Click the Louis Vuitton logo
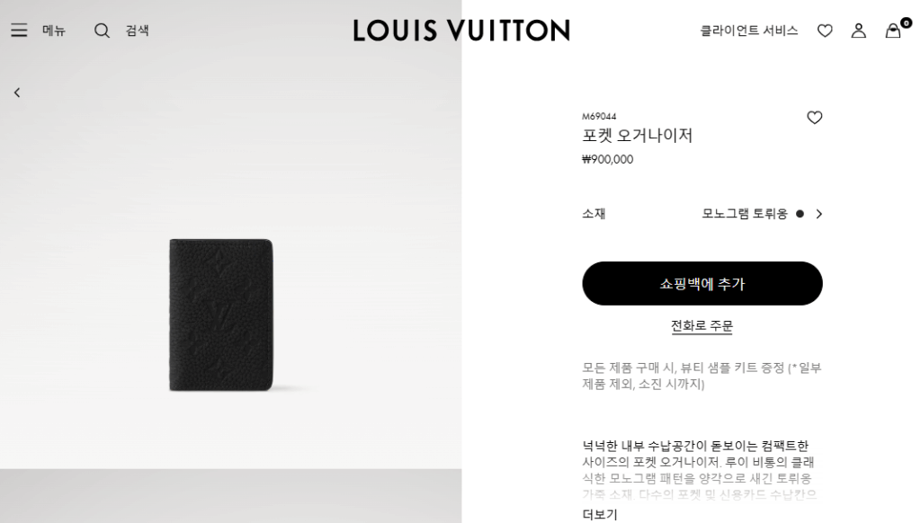Viewport: 921px width, 523px height. point(461,31)
